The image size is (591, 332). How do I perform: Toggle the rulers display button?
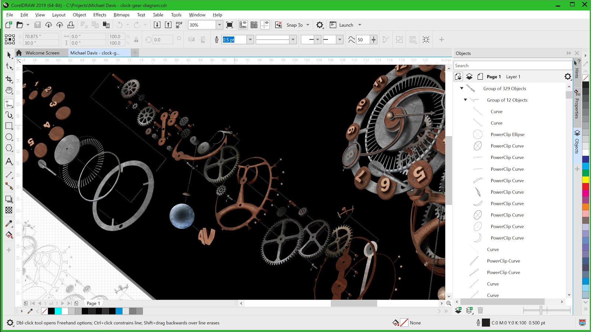pyautogui.click(x=243, y=25)
